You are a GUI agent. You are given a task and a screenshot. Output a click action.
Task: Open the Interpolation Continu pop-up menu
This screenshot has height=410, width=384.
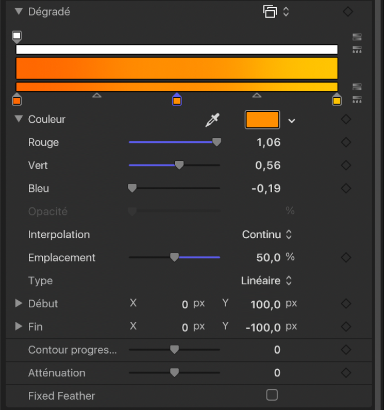click(x=267, y=235)
